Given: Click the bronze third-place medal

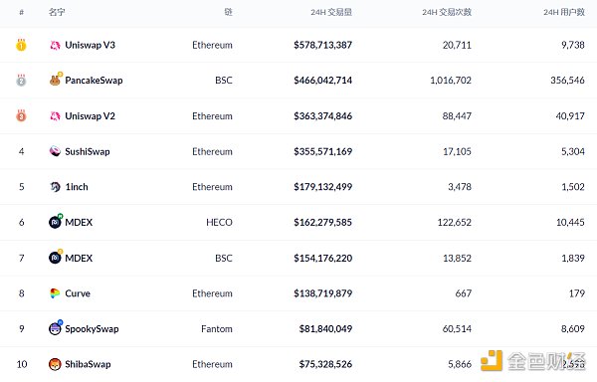Looking at the screenshot, I should [21, 115].
